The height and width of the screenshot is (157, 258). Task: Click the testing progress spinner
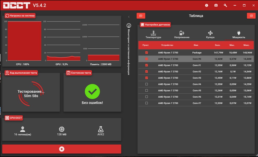coord(31,94)
